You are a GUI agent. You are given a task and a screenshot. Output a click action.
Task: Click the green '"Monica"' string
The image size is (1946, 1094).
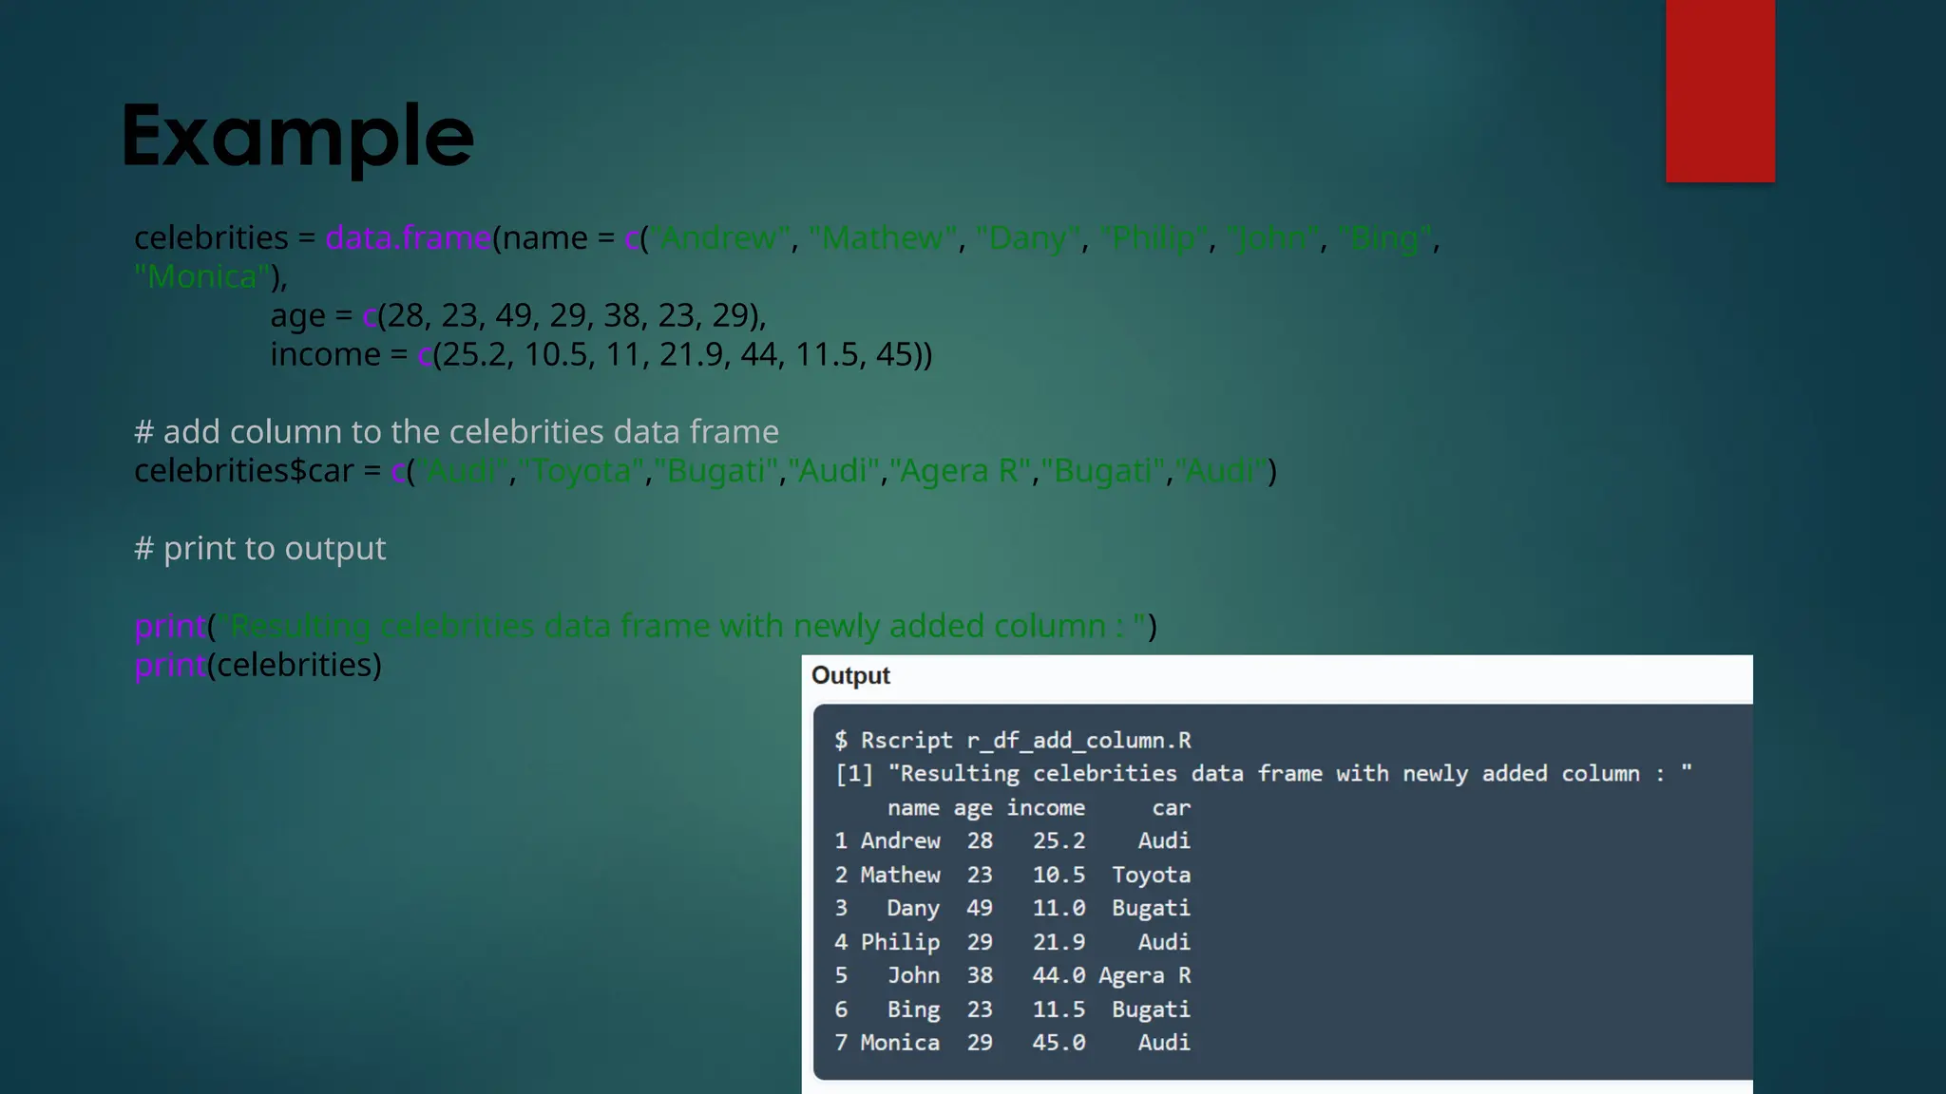pyautogui.click(x=201, y=276)
